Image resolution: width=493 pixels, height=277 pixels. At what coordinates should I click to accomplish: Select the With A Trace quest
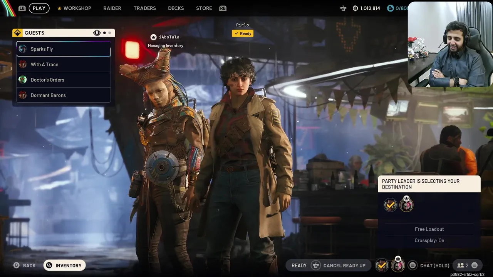pyautogui.click(x=64, y=64)
